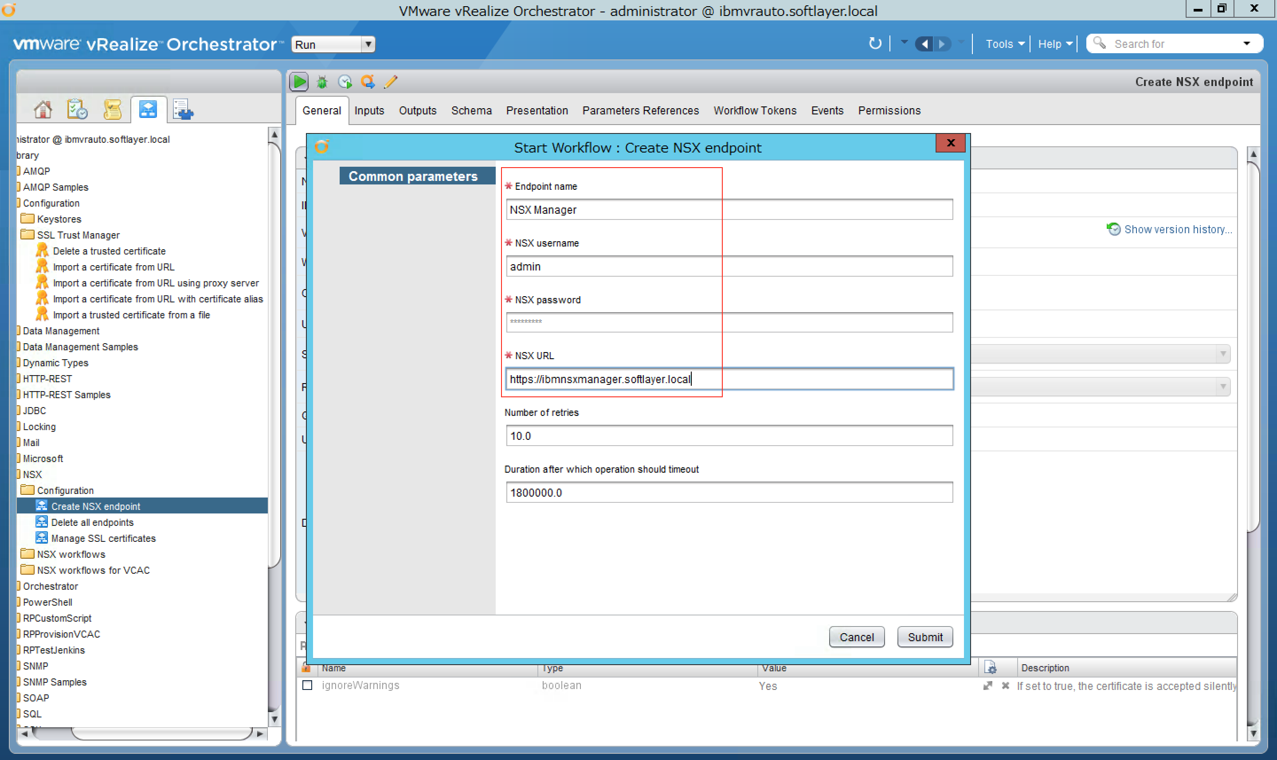Submit the Create NSX endpoint workflow
The height and width of the screenshot is (760, 1277).
(x=925, y=637)
